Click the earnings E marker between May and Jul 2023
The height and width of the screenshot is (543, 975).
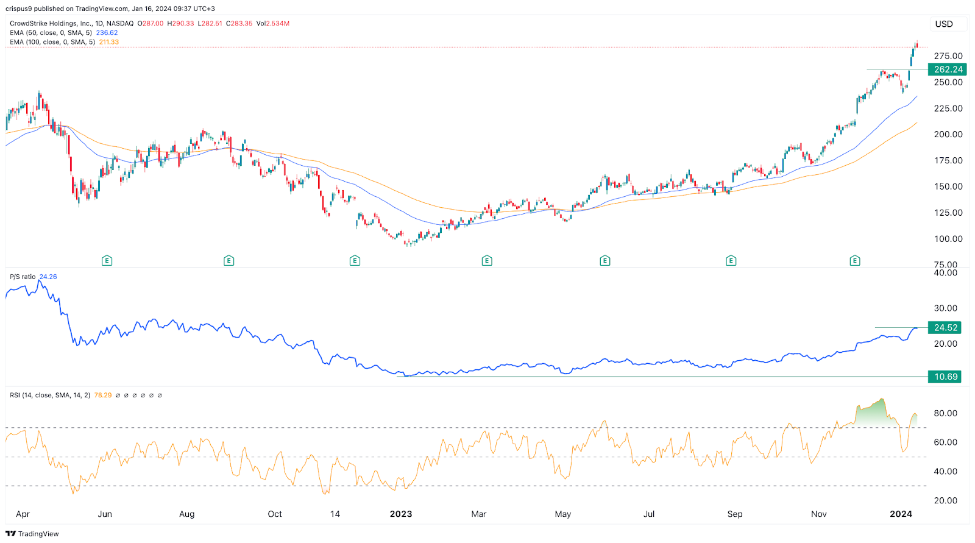tap(605, 261)
